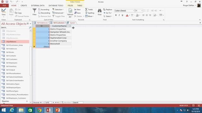
Task: Click the navigation pane search magnifier
Action: (30, 27)
